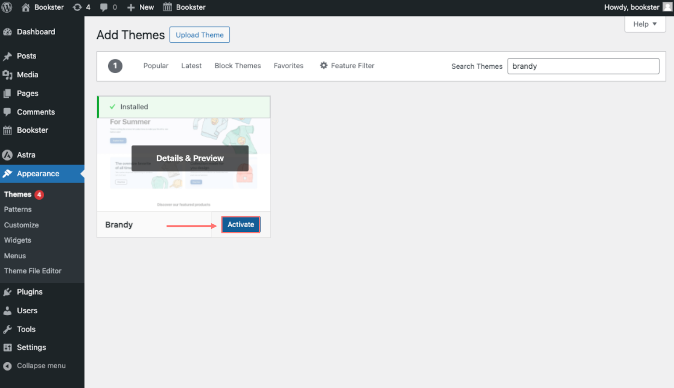Click the theme count badge showing 1
Screen dimensions: 674x388
115,66
